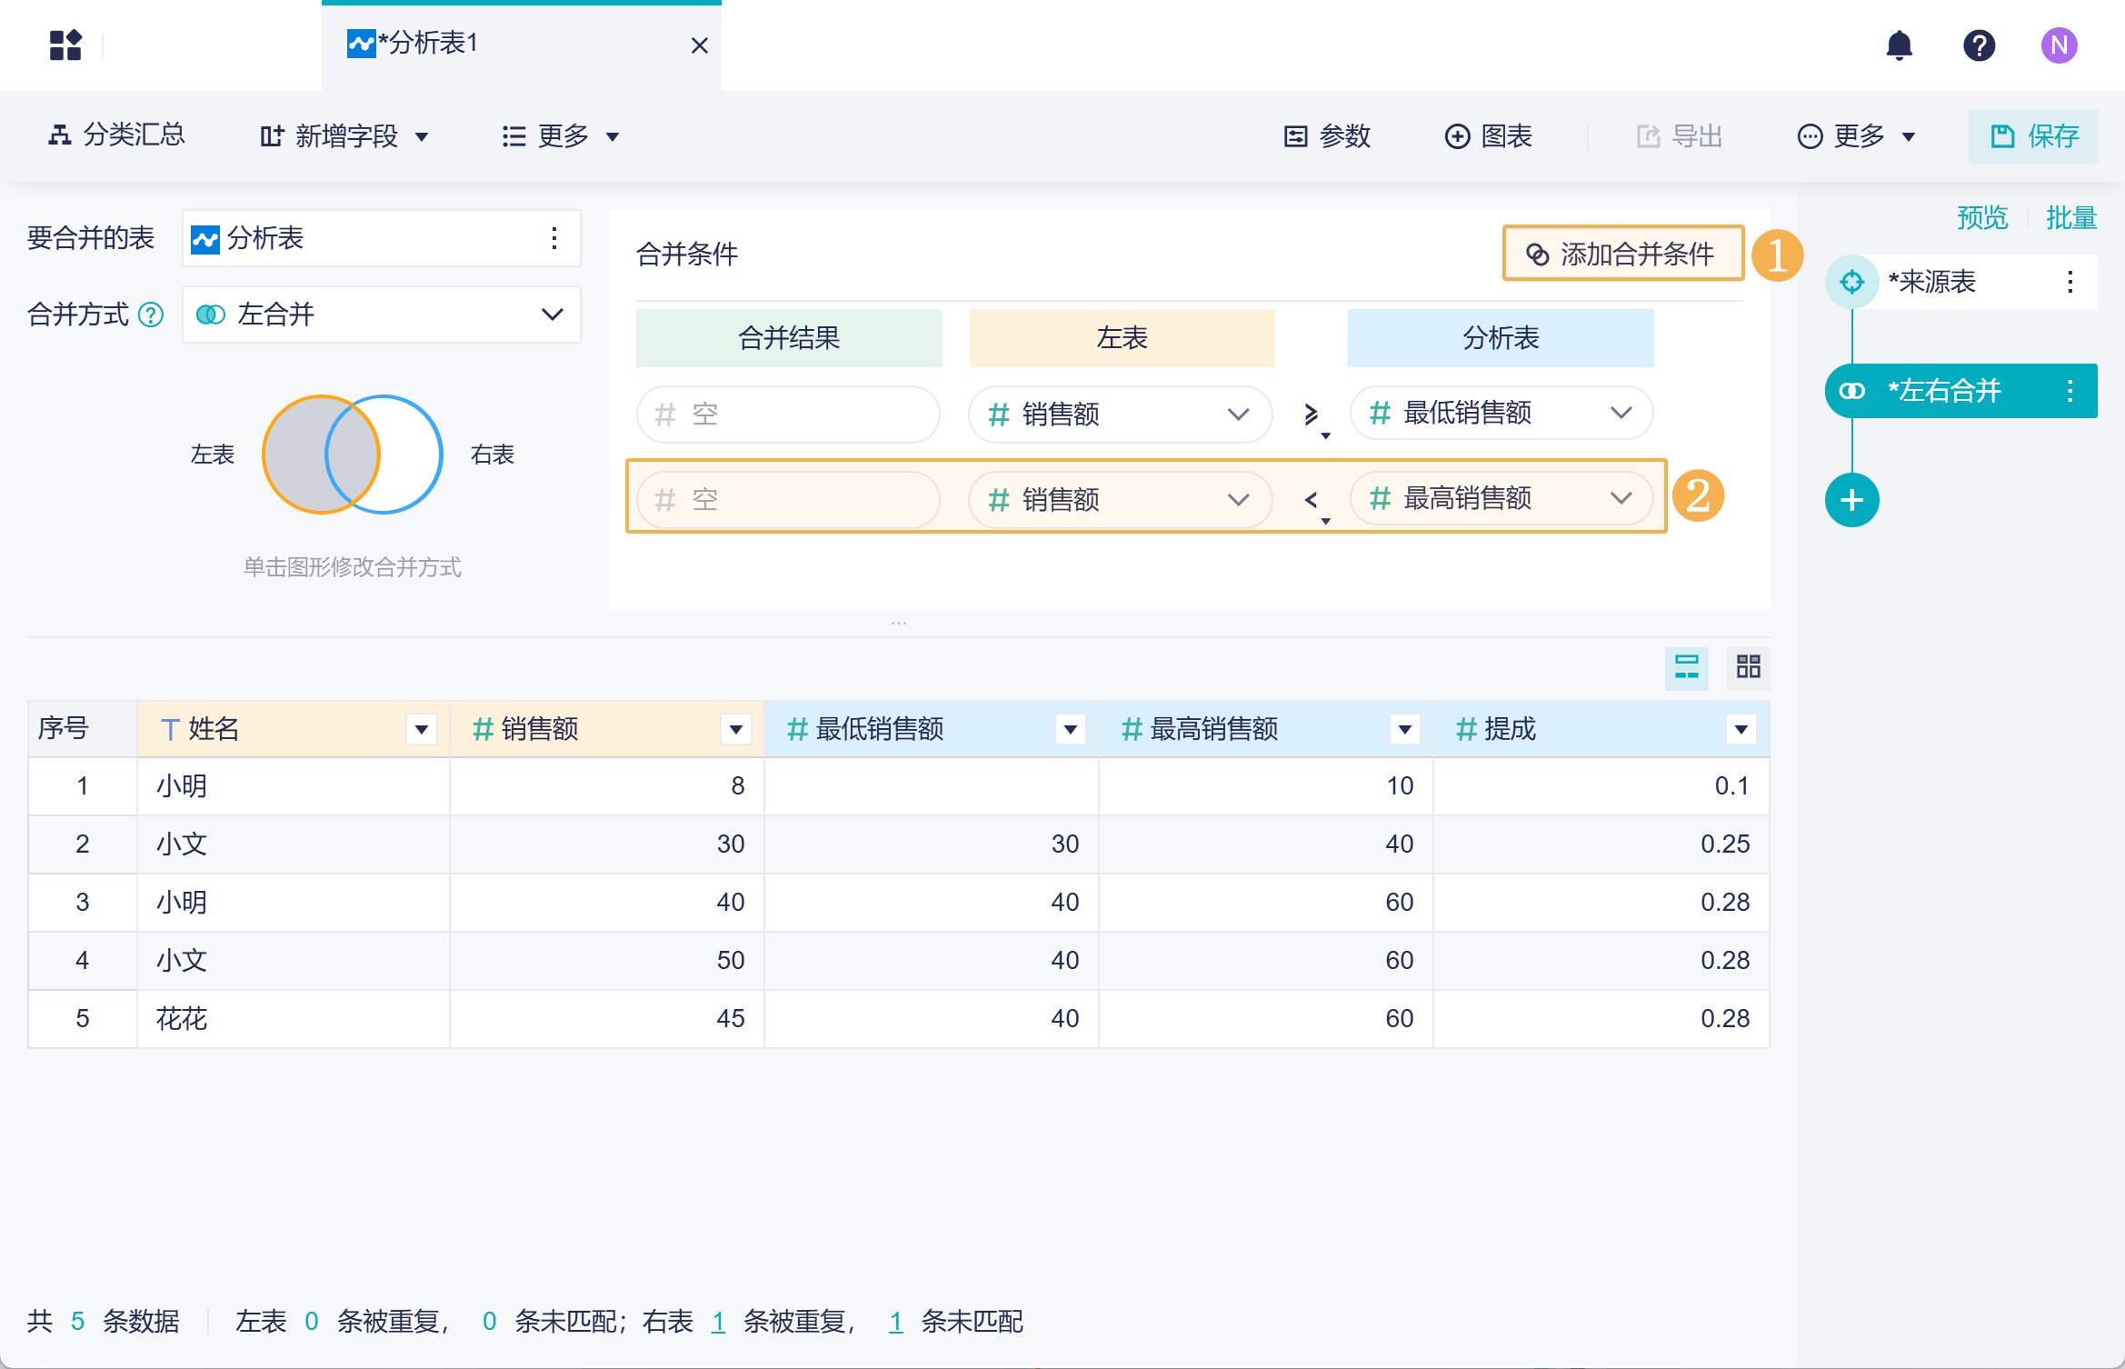Click the plus icon to add step
This screenshot has height=1369, width=2125.
(x=1851, y=500)
